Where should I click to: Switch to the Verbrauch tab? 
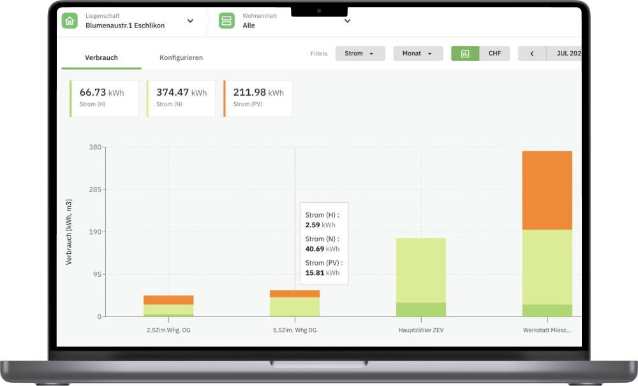pos(101,58)
